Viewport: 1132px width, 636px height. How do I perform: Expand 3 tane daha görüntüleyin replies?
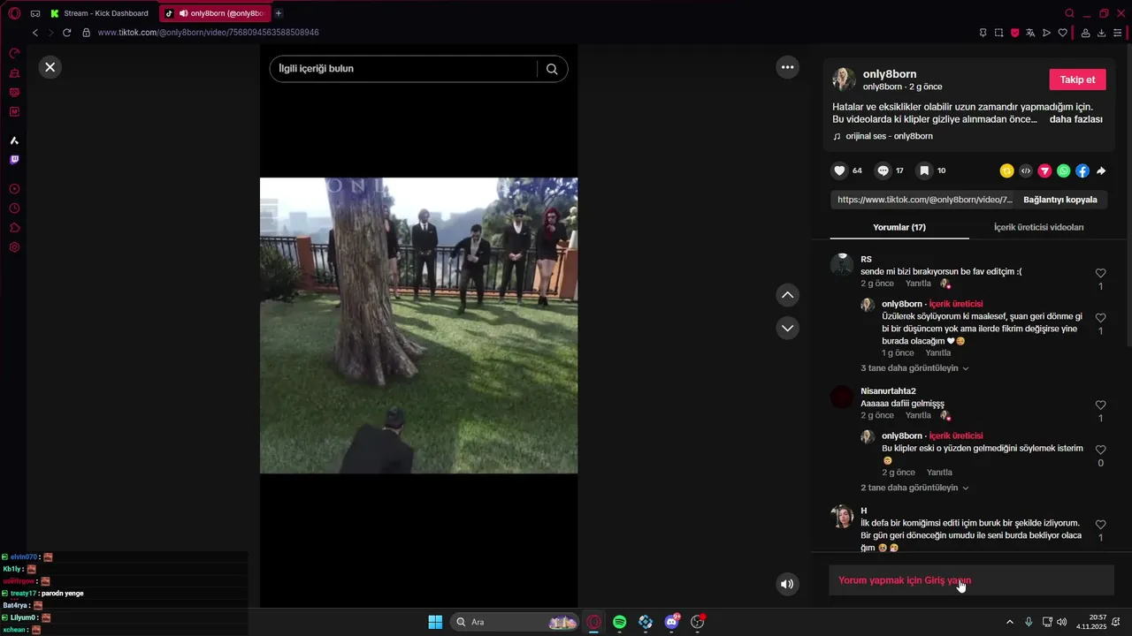click(914, 367)
